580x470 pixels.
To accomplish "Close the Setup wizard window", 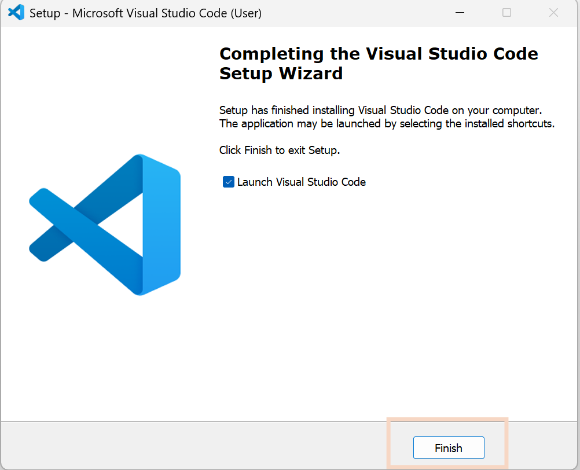I will click(x=553, y=13).
